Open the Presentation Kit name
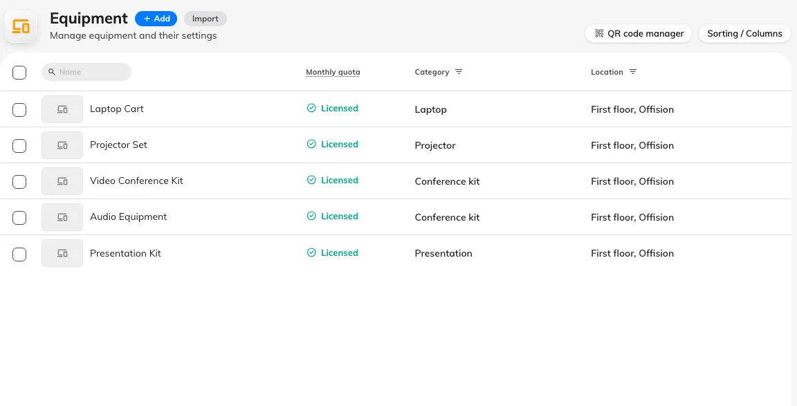Image resolution: width=797 pixels, height=406 pixels. pyautogui.click(x=125, y=253)
